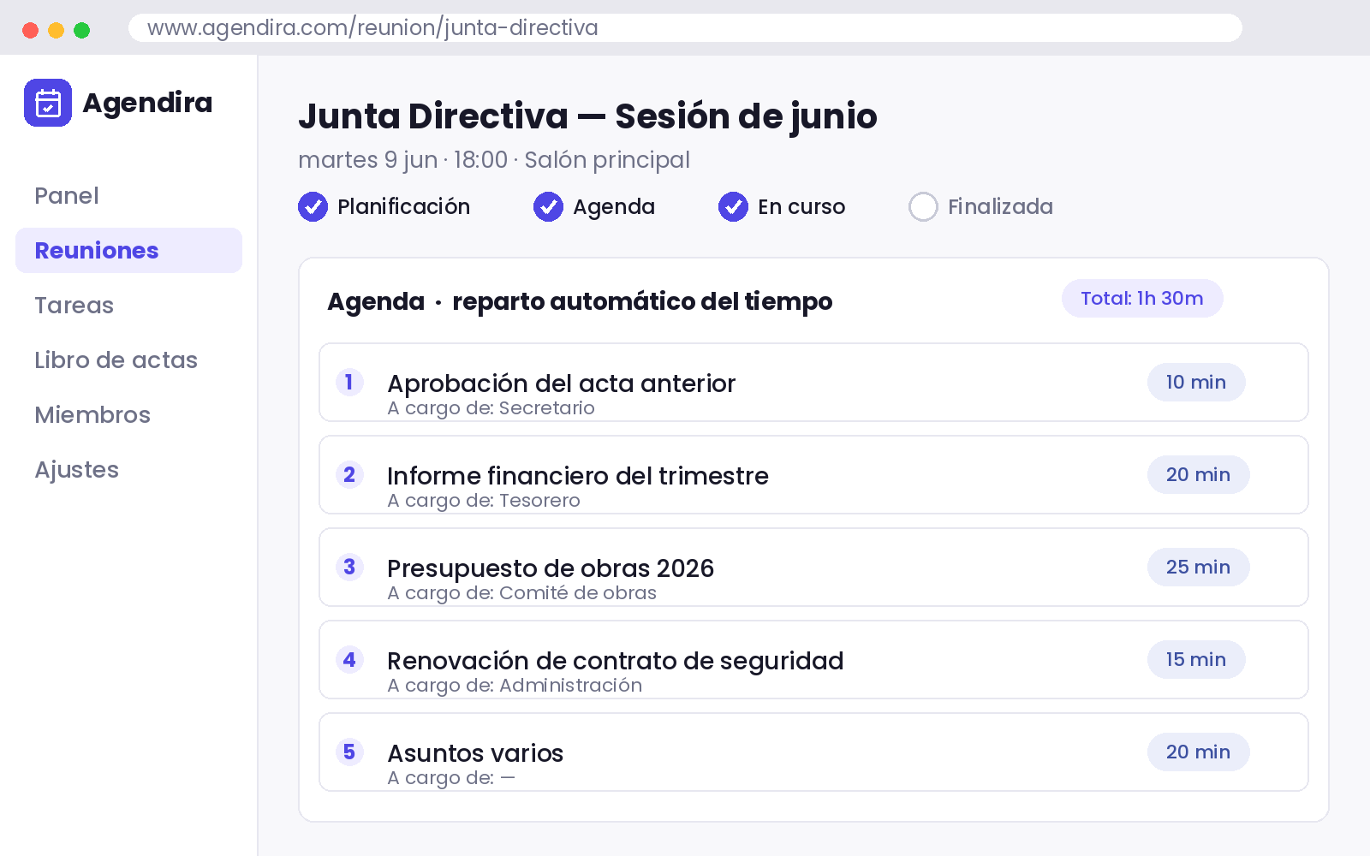
Task: Click the green maximize window button
Action: pyautogui.click(x=82, y=30)
